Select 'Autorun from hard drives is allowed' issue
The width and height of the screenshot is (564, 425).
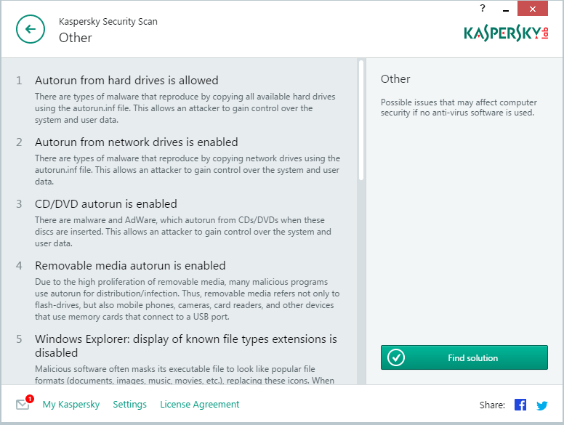(x=126, y=81)
